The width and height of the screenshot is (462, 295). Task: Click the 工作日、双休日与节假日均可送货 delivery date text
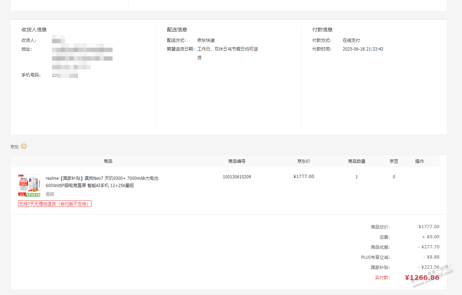click(227, 53)
